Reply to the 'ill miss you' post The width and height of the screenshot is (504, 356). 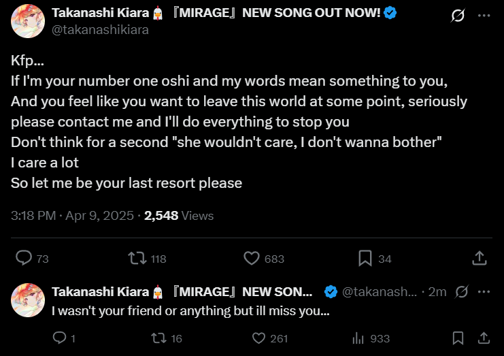tap(60, 338)
